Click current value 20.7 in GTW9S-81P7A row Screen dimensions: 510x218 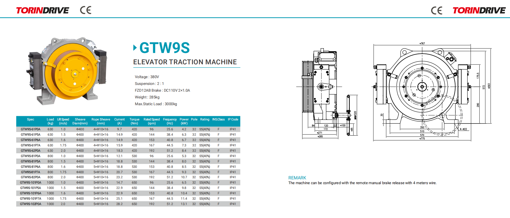tap(119, 172)
